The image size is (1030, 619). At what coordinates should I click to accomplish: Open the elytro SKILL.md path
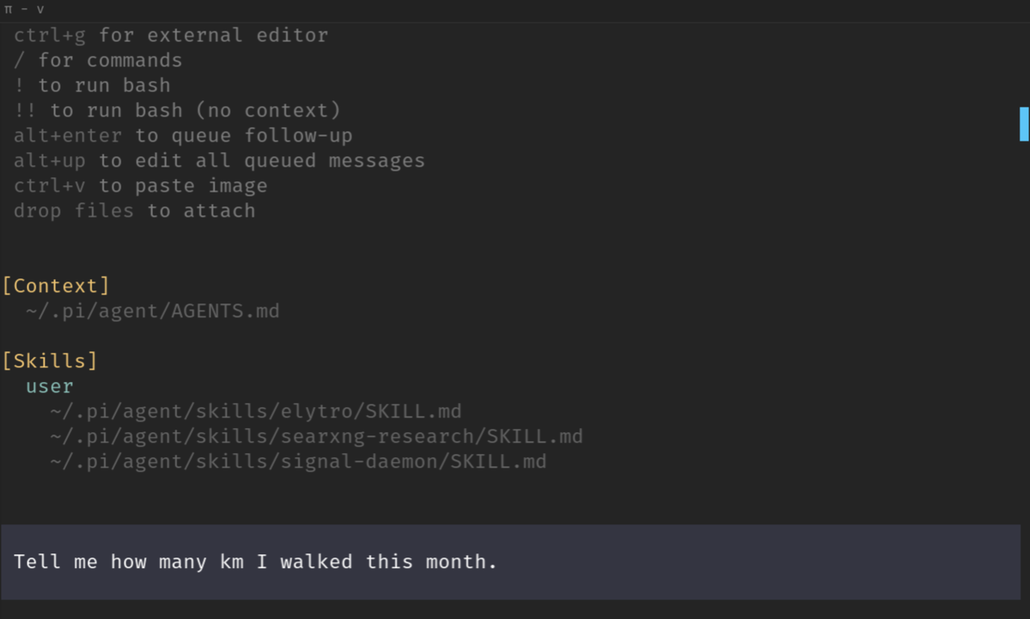[x=255, y=411]
